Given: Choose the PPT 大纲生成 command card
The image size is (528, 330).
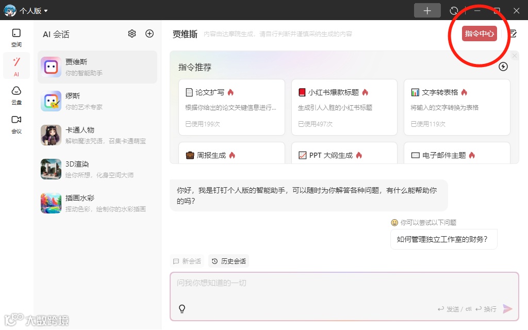Looking at the screenshot, I should (344, 153).
